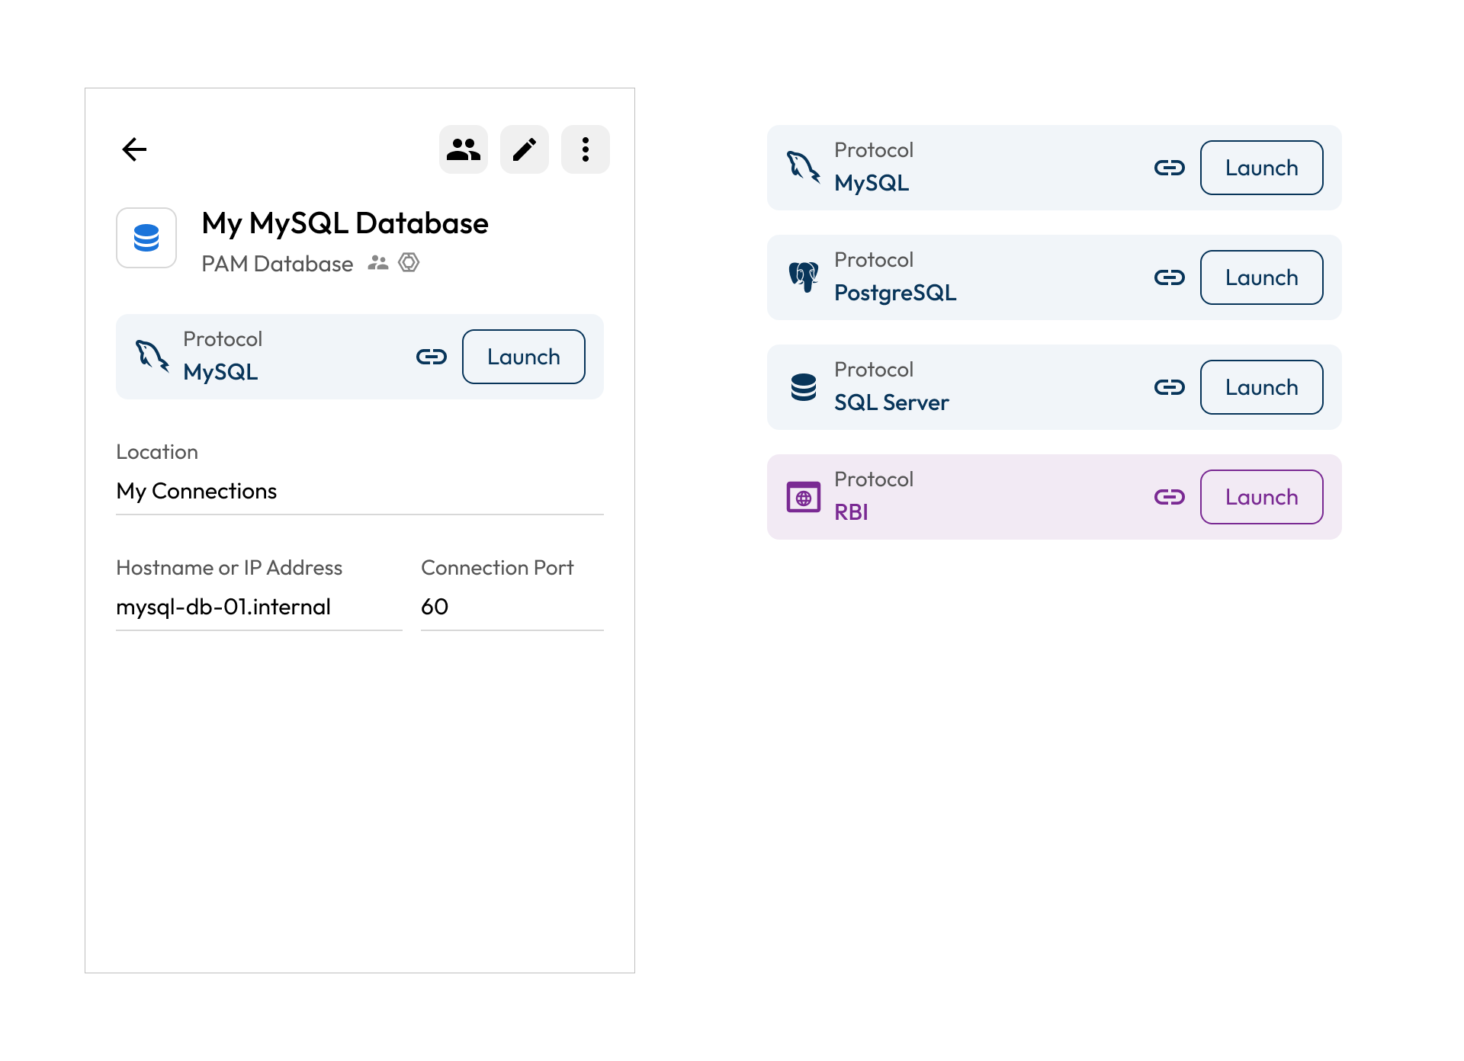Viewport: 1464px width, 1061px height.
Task: Click the Connection Port field showing 60
Action: (512, 607)
